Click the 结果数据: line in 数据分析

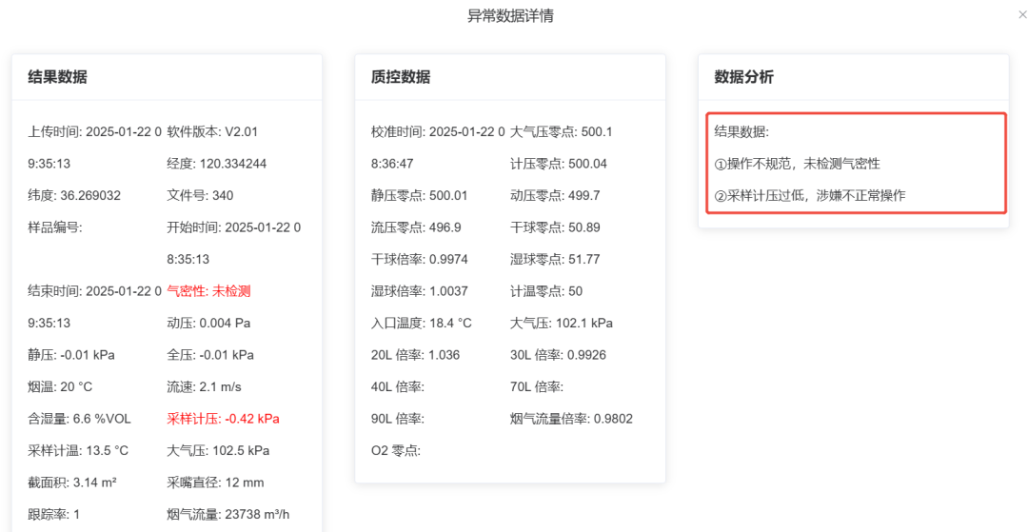[741, 131]
